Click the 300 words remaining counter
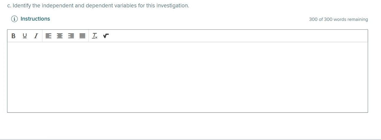The image size is (381, 140). (x=338, y=19)
